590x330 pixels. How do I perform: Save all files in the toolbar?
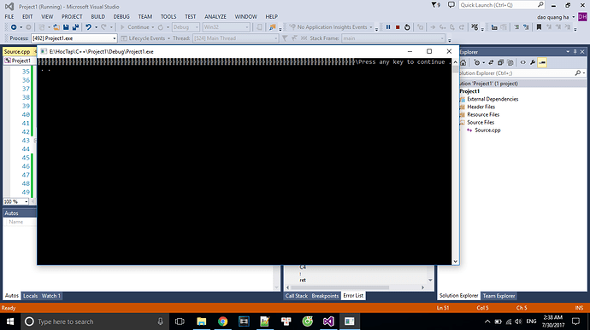75,27
